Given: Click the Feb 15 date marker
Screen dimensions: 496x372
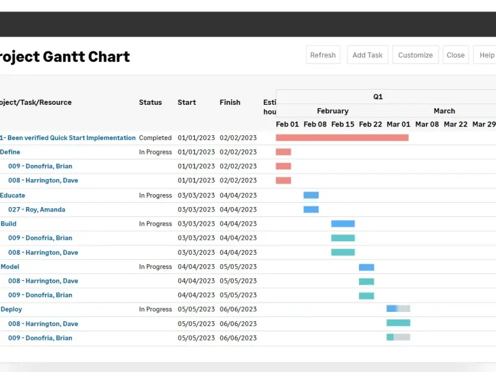Looking at the screenshot, I should [x=342, y=124].
